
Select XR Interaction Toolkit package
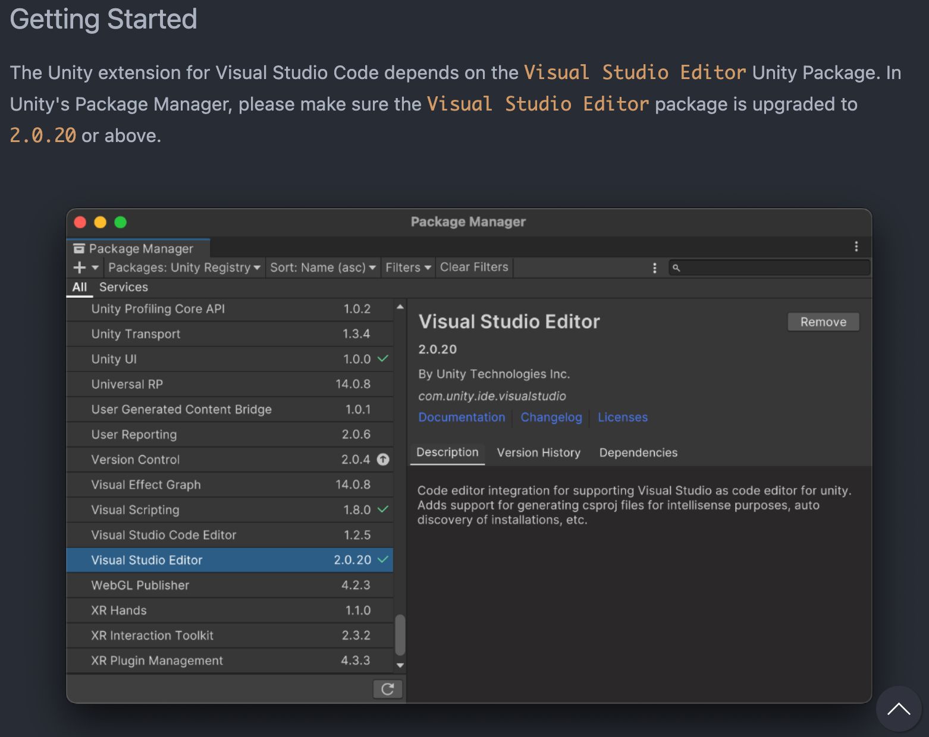[x=230, y=635]
